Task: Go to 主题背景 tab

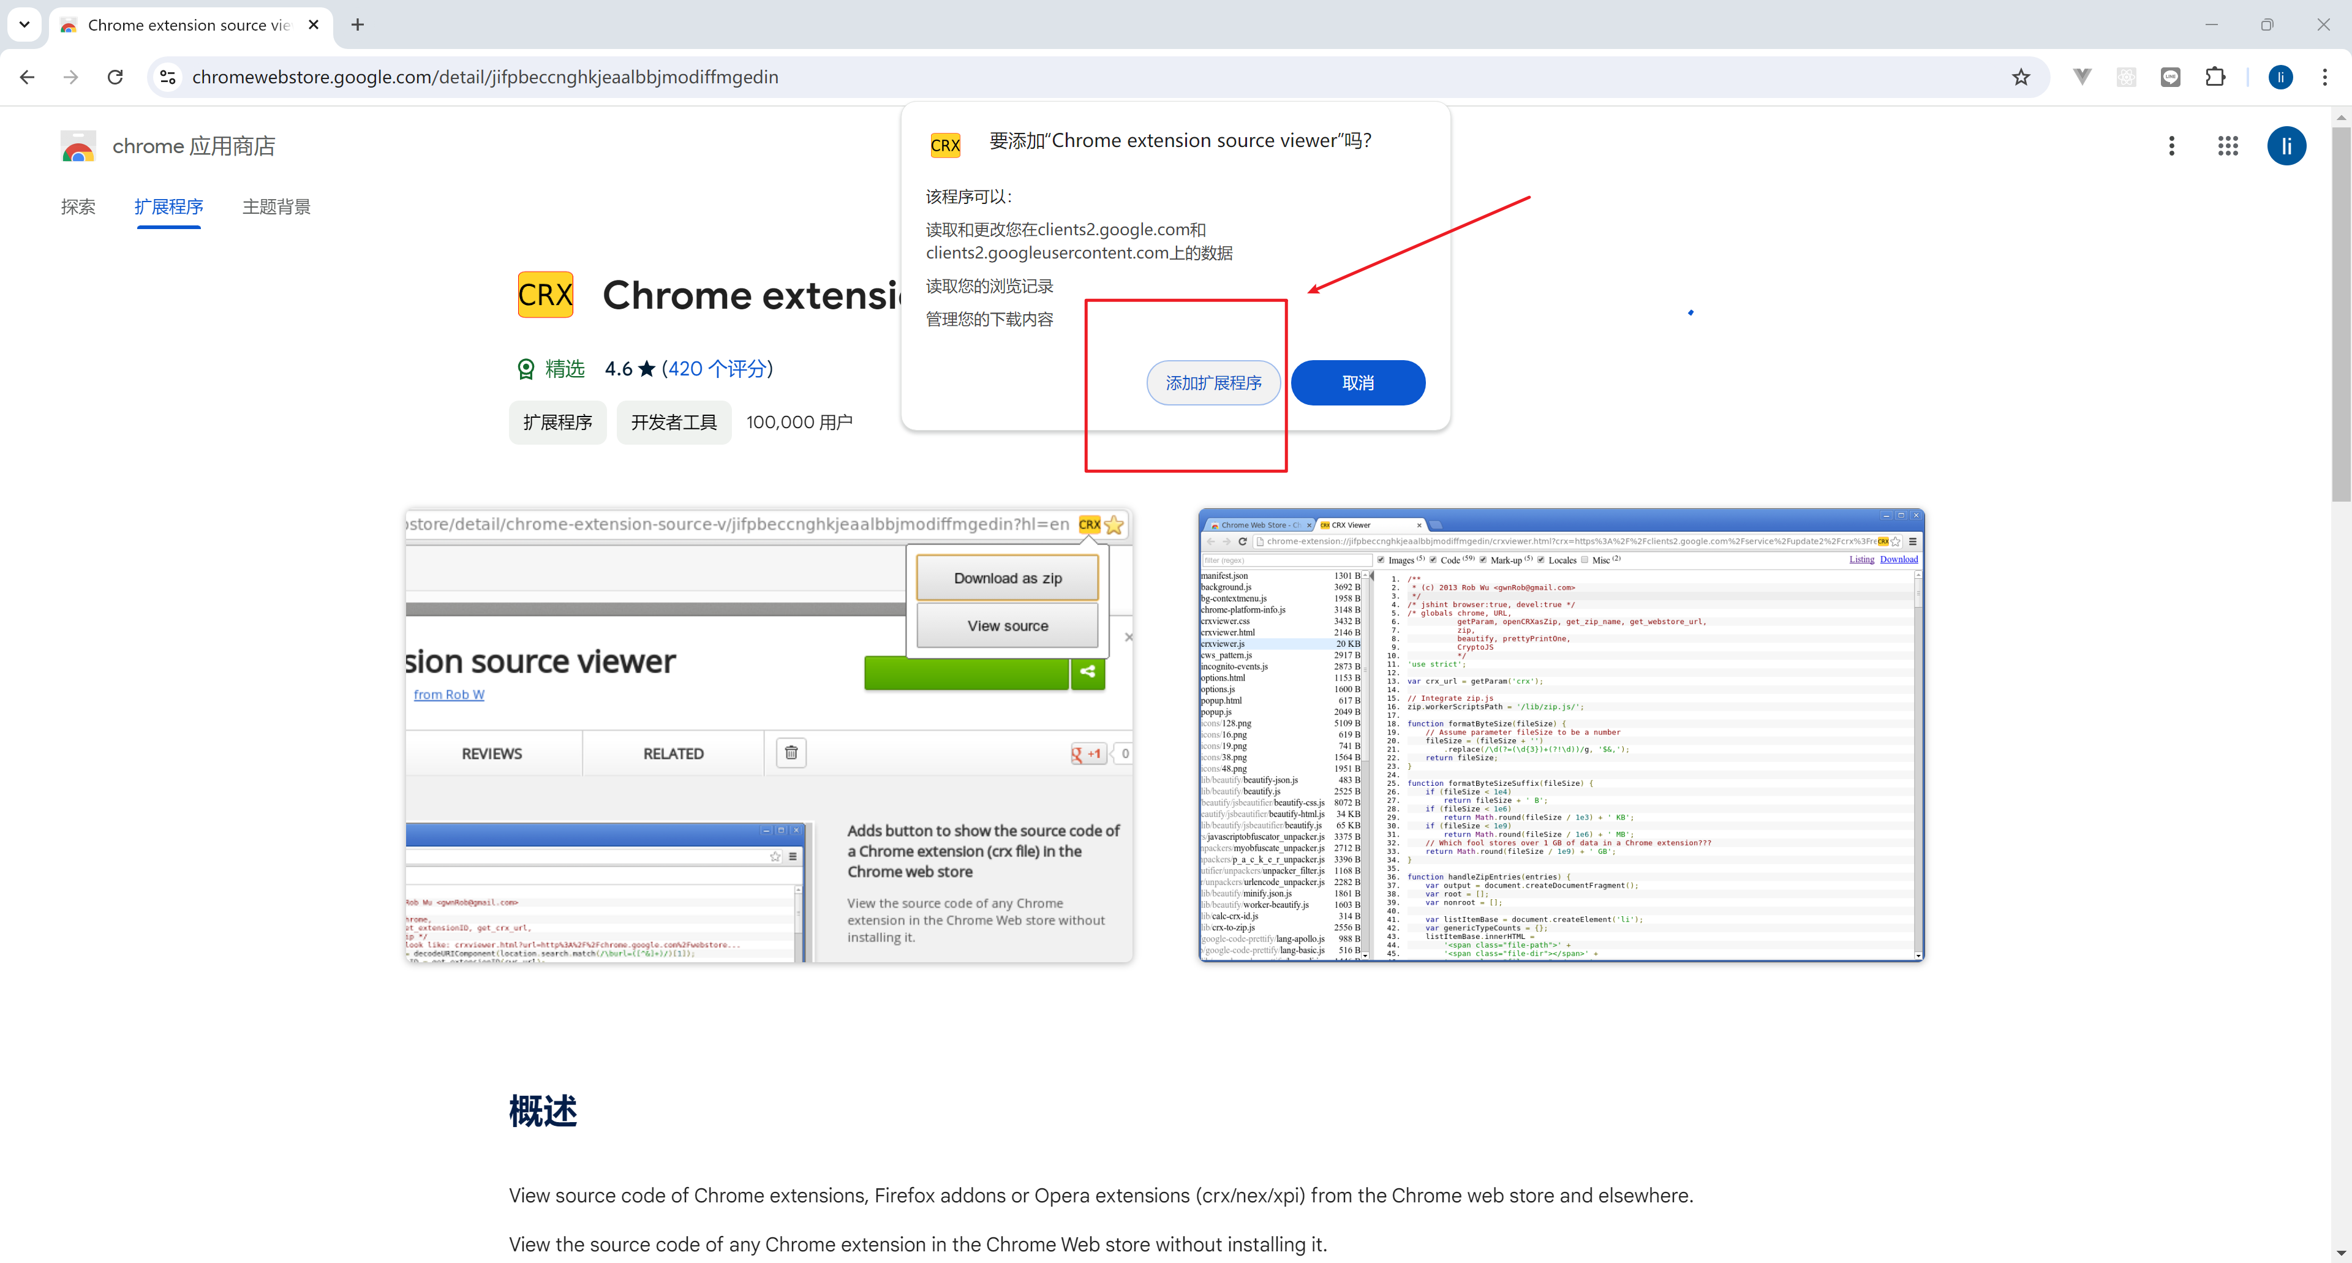Action: [x=277, y=207]
